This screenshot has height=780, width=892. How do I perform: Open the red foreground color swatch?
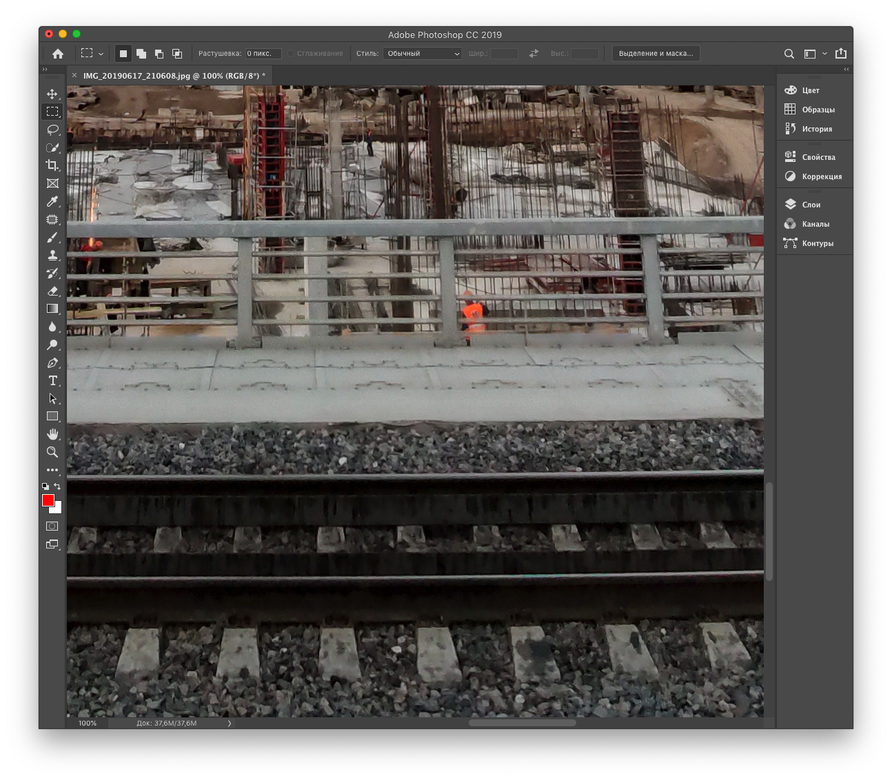click(48, 500)
